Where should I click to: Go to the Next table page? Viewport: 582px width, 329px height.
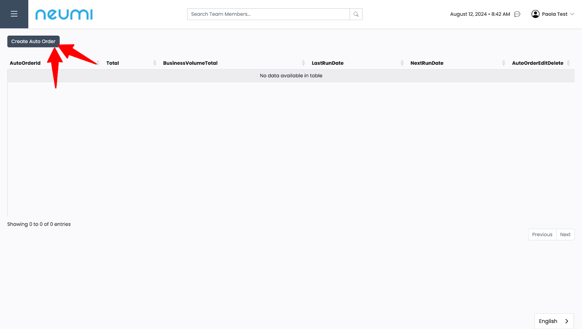(565, 235)
